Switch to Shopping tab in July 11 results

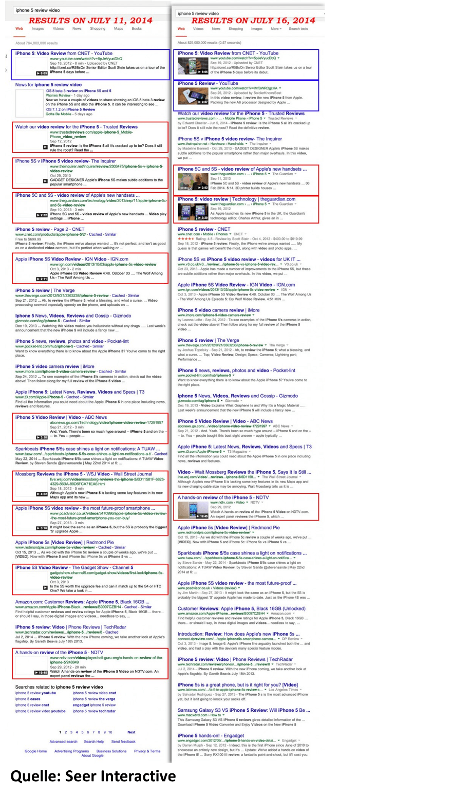pos(98,29)
